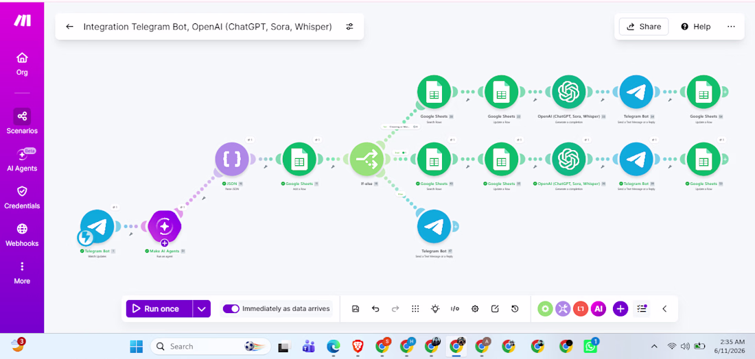Open scenario inputs and outputs (I/O)
This screenshot has width=755, height=359.
coord(455,308)
